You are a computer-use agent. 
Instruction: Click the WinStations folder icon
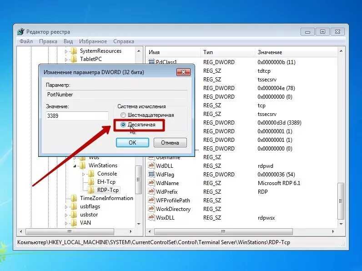82,165
